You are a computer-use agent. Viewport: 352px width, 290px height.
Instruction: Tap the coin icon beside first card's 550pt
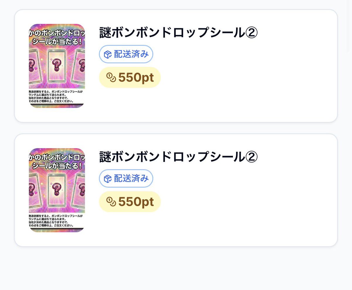click(x=111, y=77)
